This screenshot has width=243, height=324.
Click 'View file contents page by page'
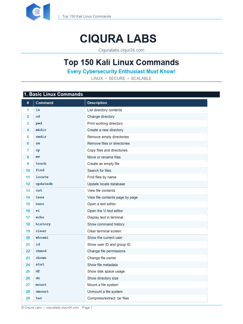pos(112,197)
